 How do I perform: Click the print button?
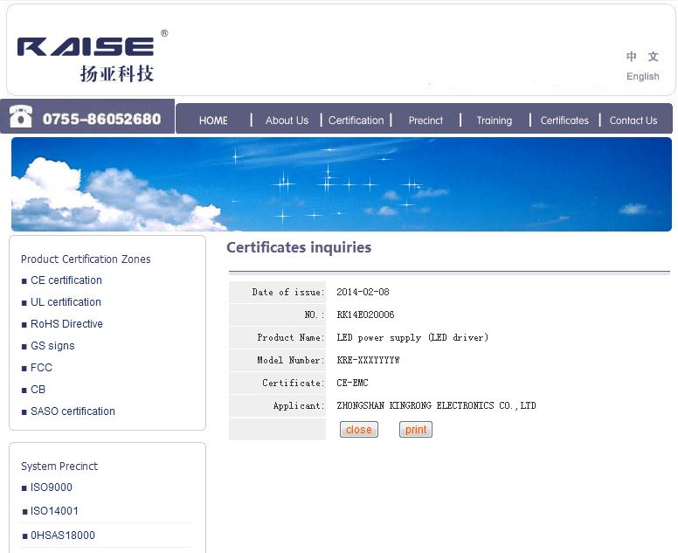tap(416, 429)
